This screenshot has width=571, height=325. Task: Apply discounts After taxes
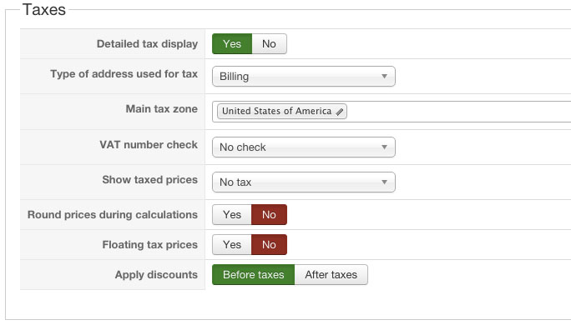pos(331,274)
